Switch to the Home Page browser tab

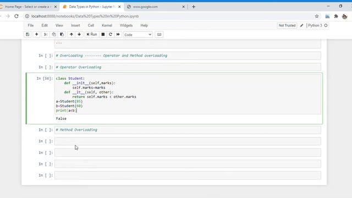click(28, 7)
